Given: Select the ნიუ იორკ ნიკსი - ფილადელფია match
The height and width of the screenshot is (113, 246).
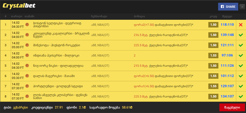Looking at the screenshot, I should point(58,66).
